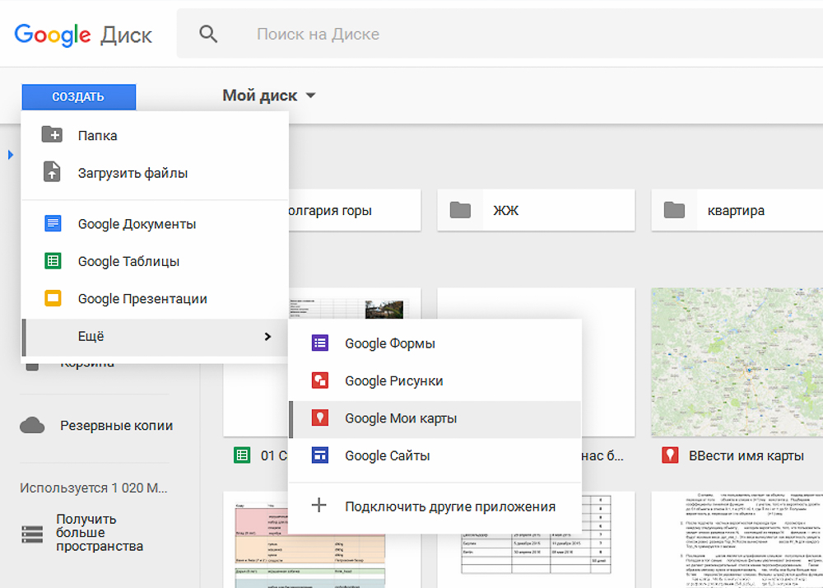Click the blue Google Документы icon

coord(53,224)
